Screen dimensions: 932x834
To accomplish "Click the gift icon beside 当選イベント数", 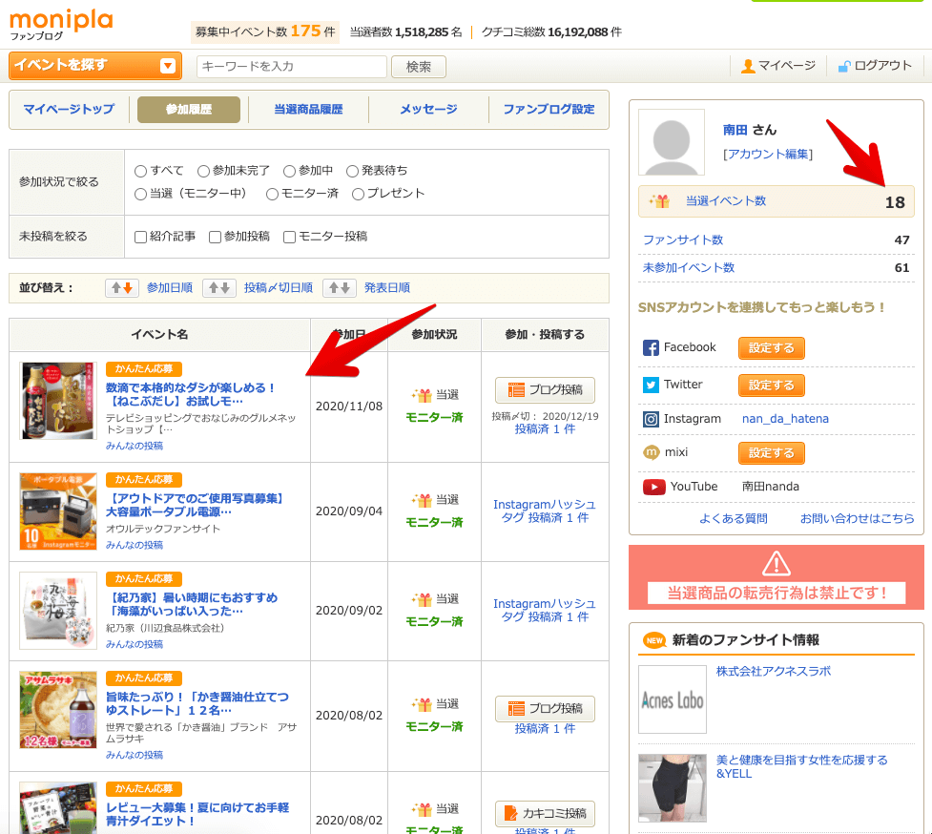I will click(659, 201).
